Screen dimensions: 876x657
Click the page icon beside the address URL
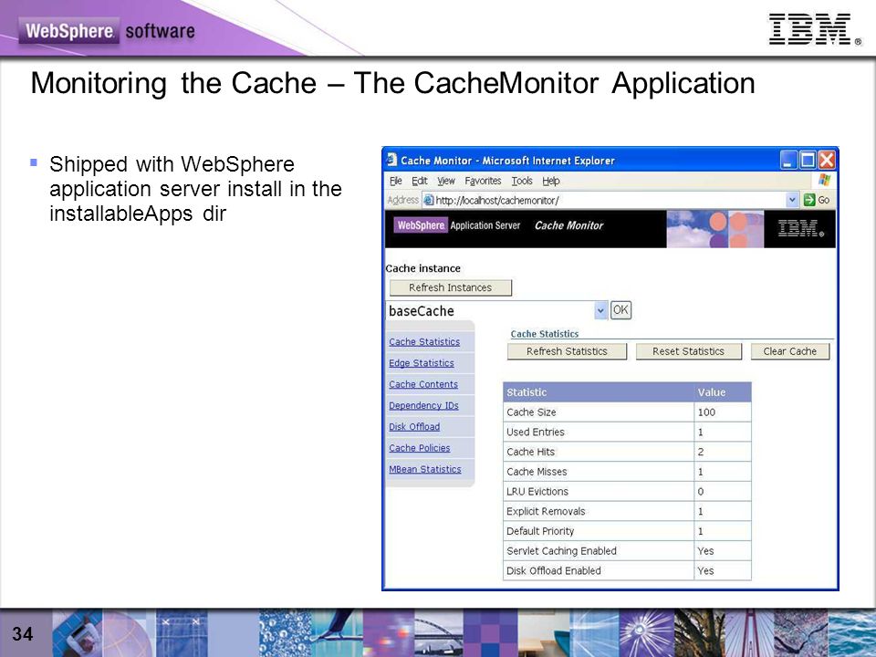(428, 200)
